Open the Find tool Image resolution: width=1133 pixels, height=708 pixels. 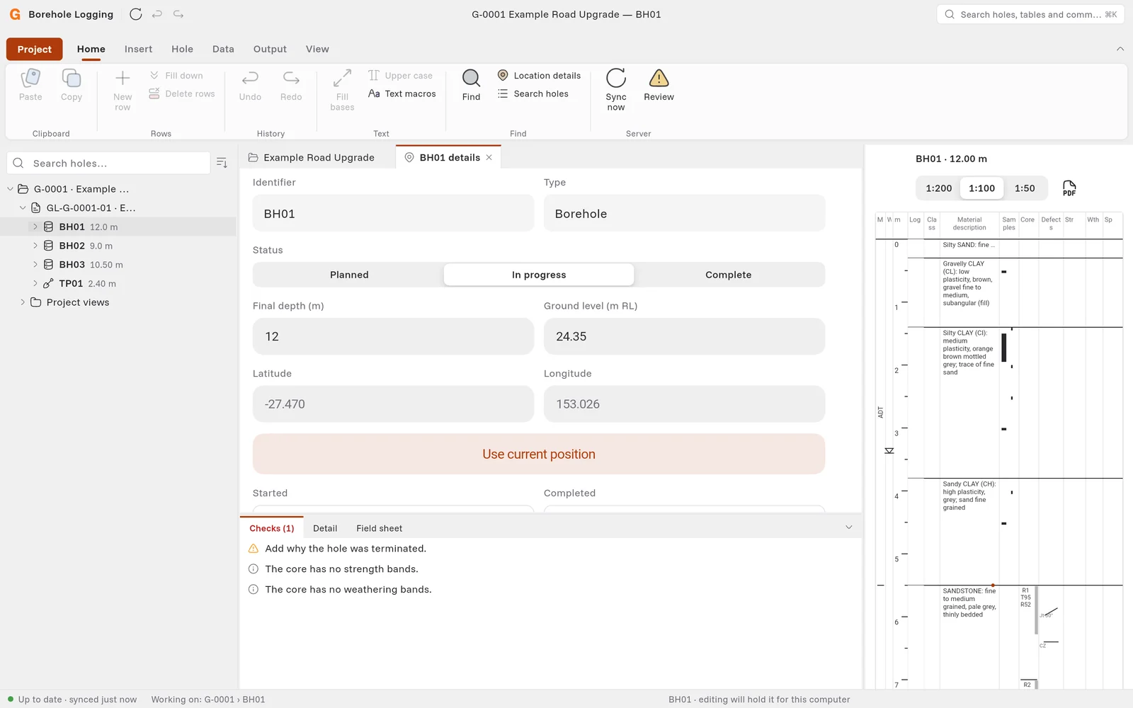[471, 85]
